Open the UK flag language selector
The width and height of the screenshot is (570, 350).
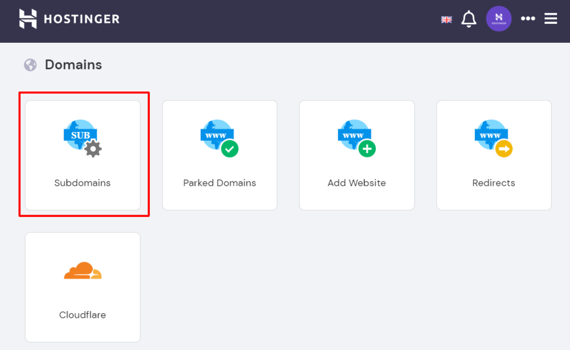tap(446, 19)
